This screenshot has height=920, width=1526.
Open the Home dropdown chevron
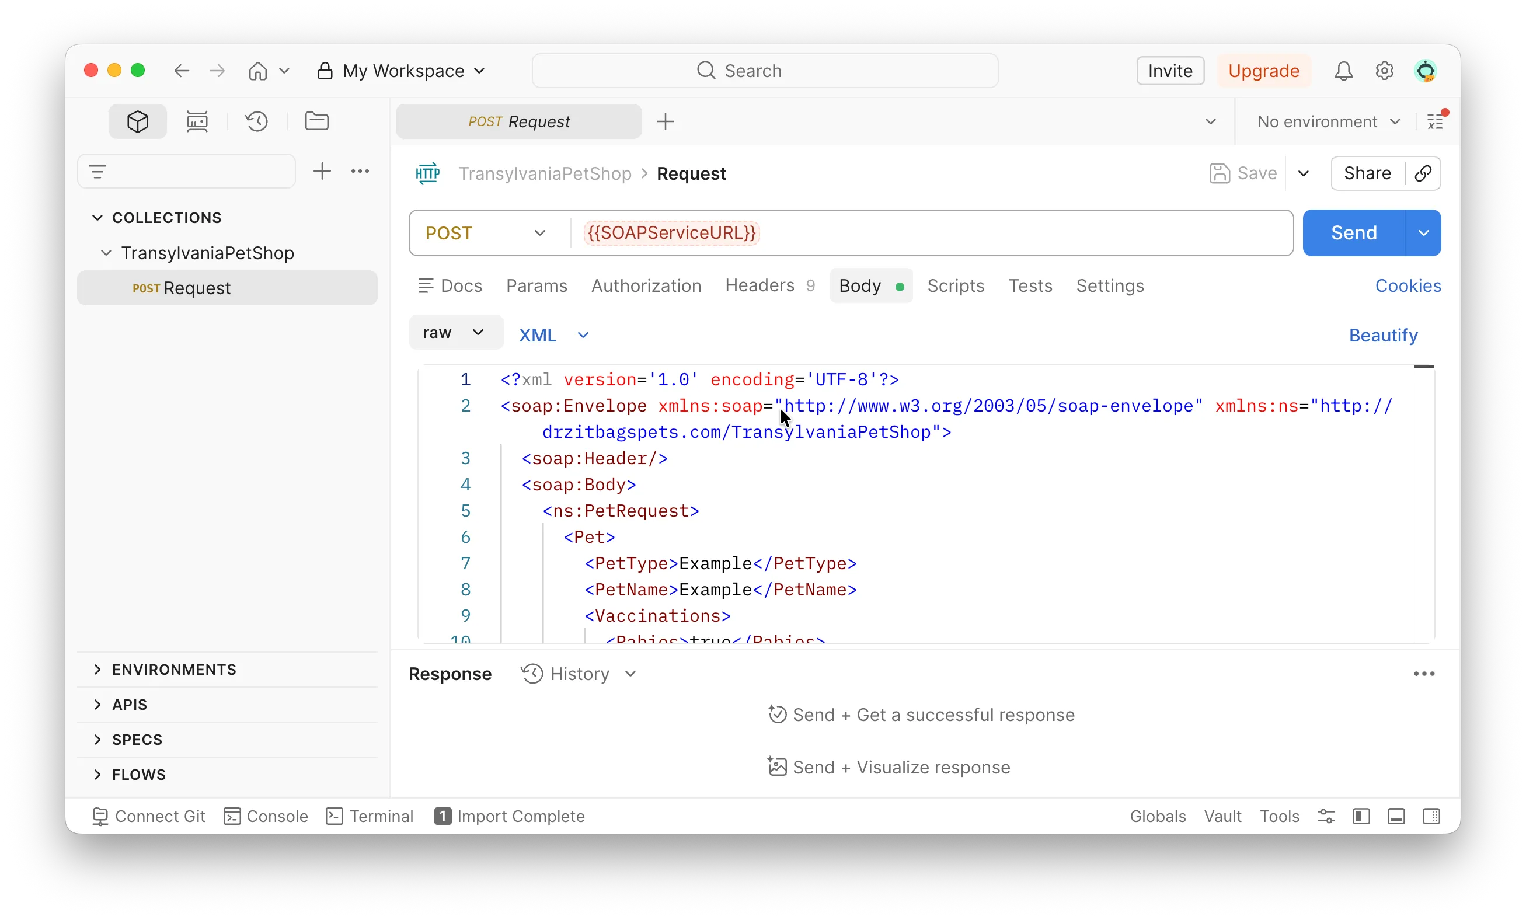pyautogui.click(x=284, y=71)
